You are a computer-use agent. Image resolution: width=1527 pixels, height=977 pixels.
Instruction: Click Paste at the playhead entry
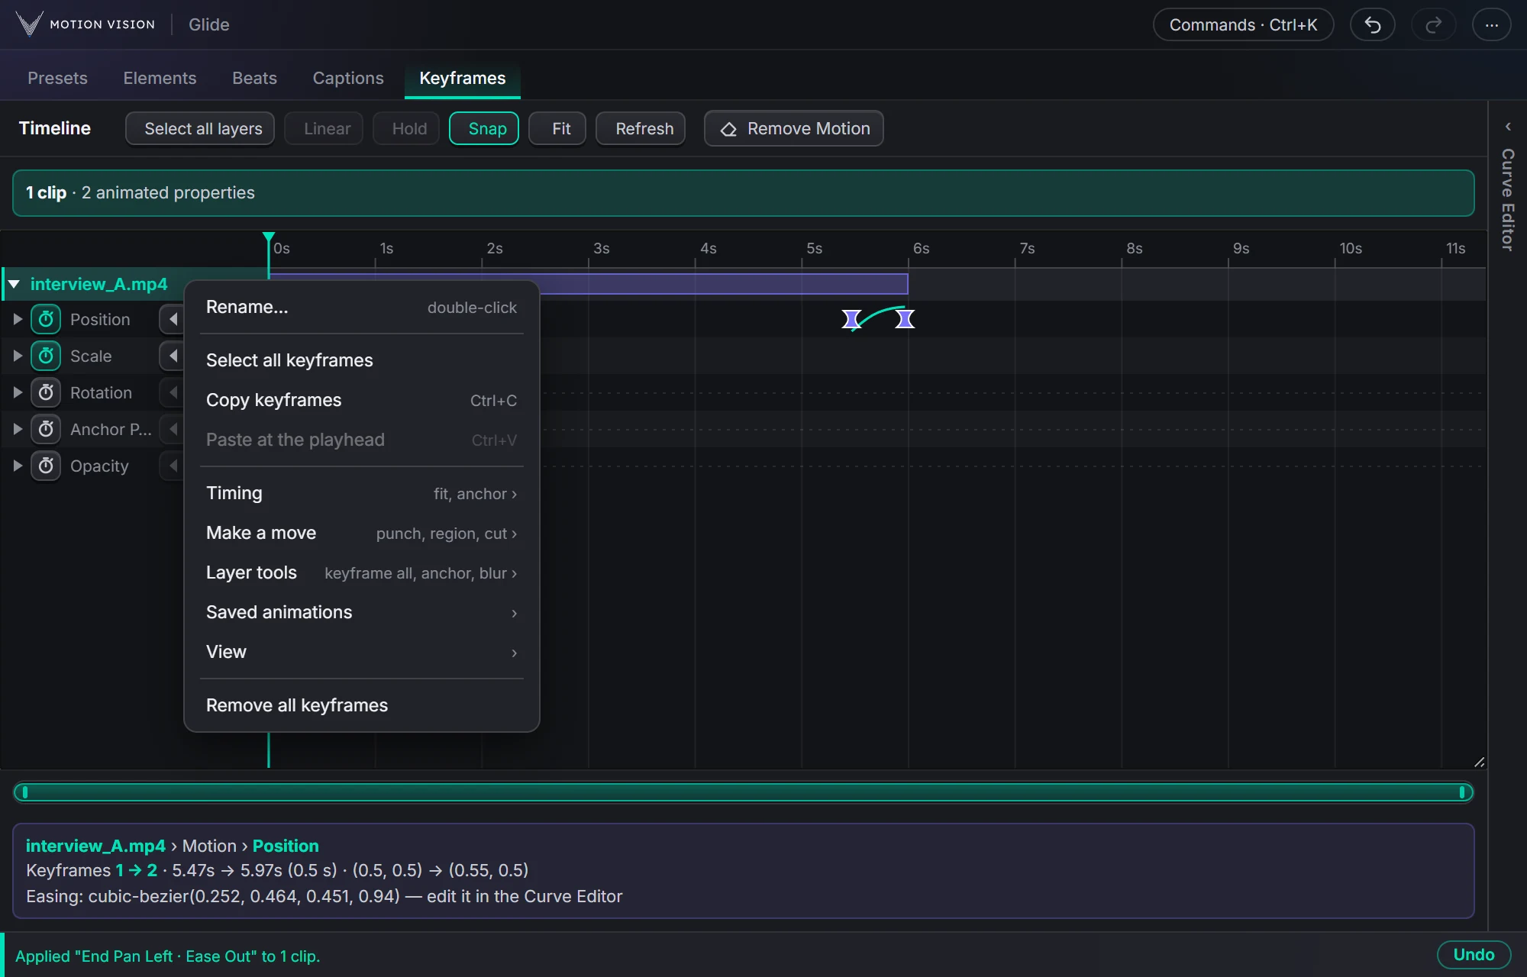[x=362, y=440]
